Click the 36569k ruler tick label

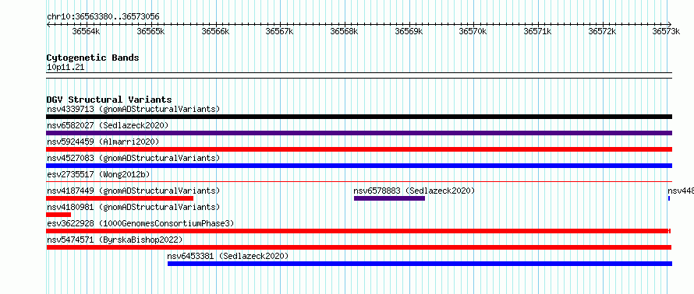(x=409, y=31)
